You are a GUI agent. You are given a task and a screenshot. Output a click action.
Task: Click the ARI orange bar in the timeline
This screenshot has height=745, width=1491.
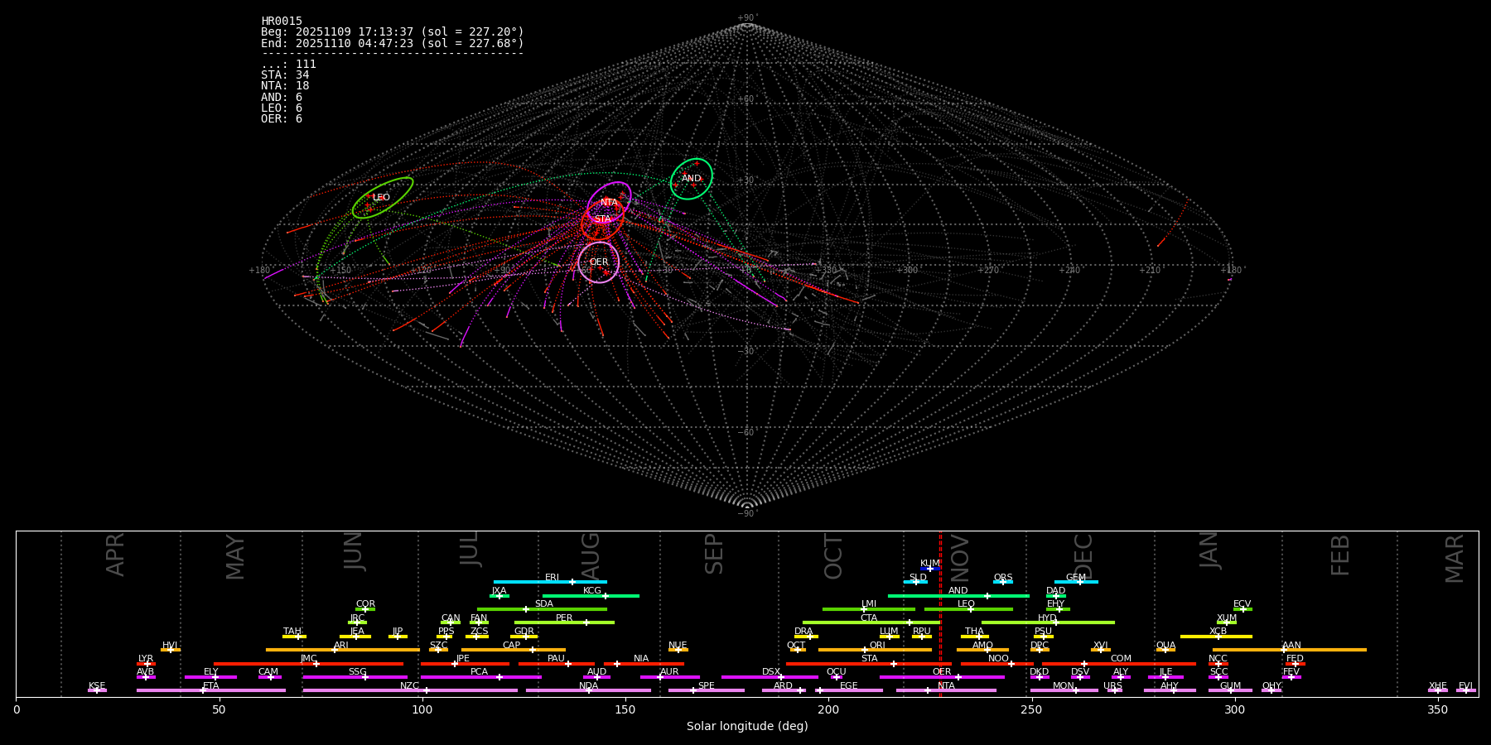[x=342, y=650]
